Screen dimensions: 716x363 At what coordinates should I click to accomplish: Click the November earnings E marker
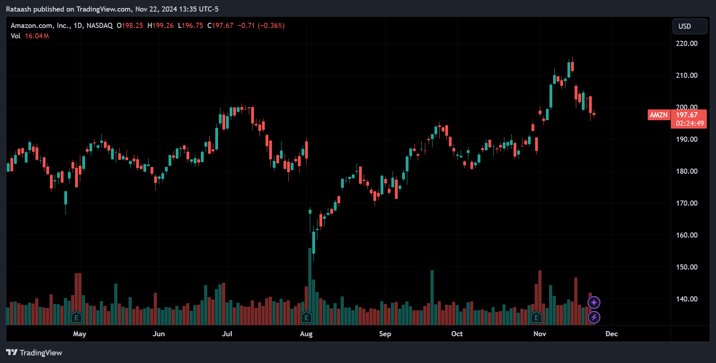pyautogui.click(x=536, y=318)
